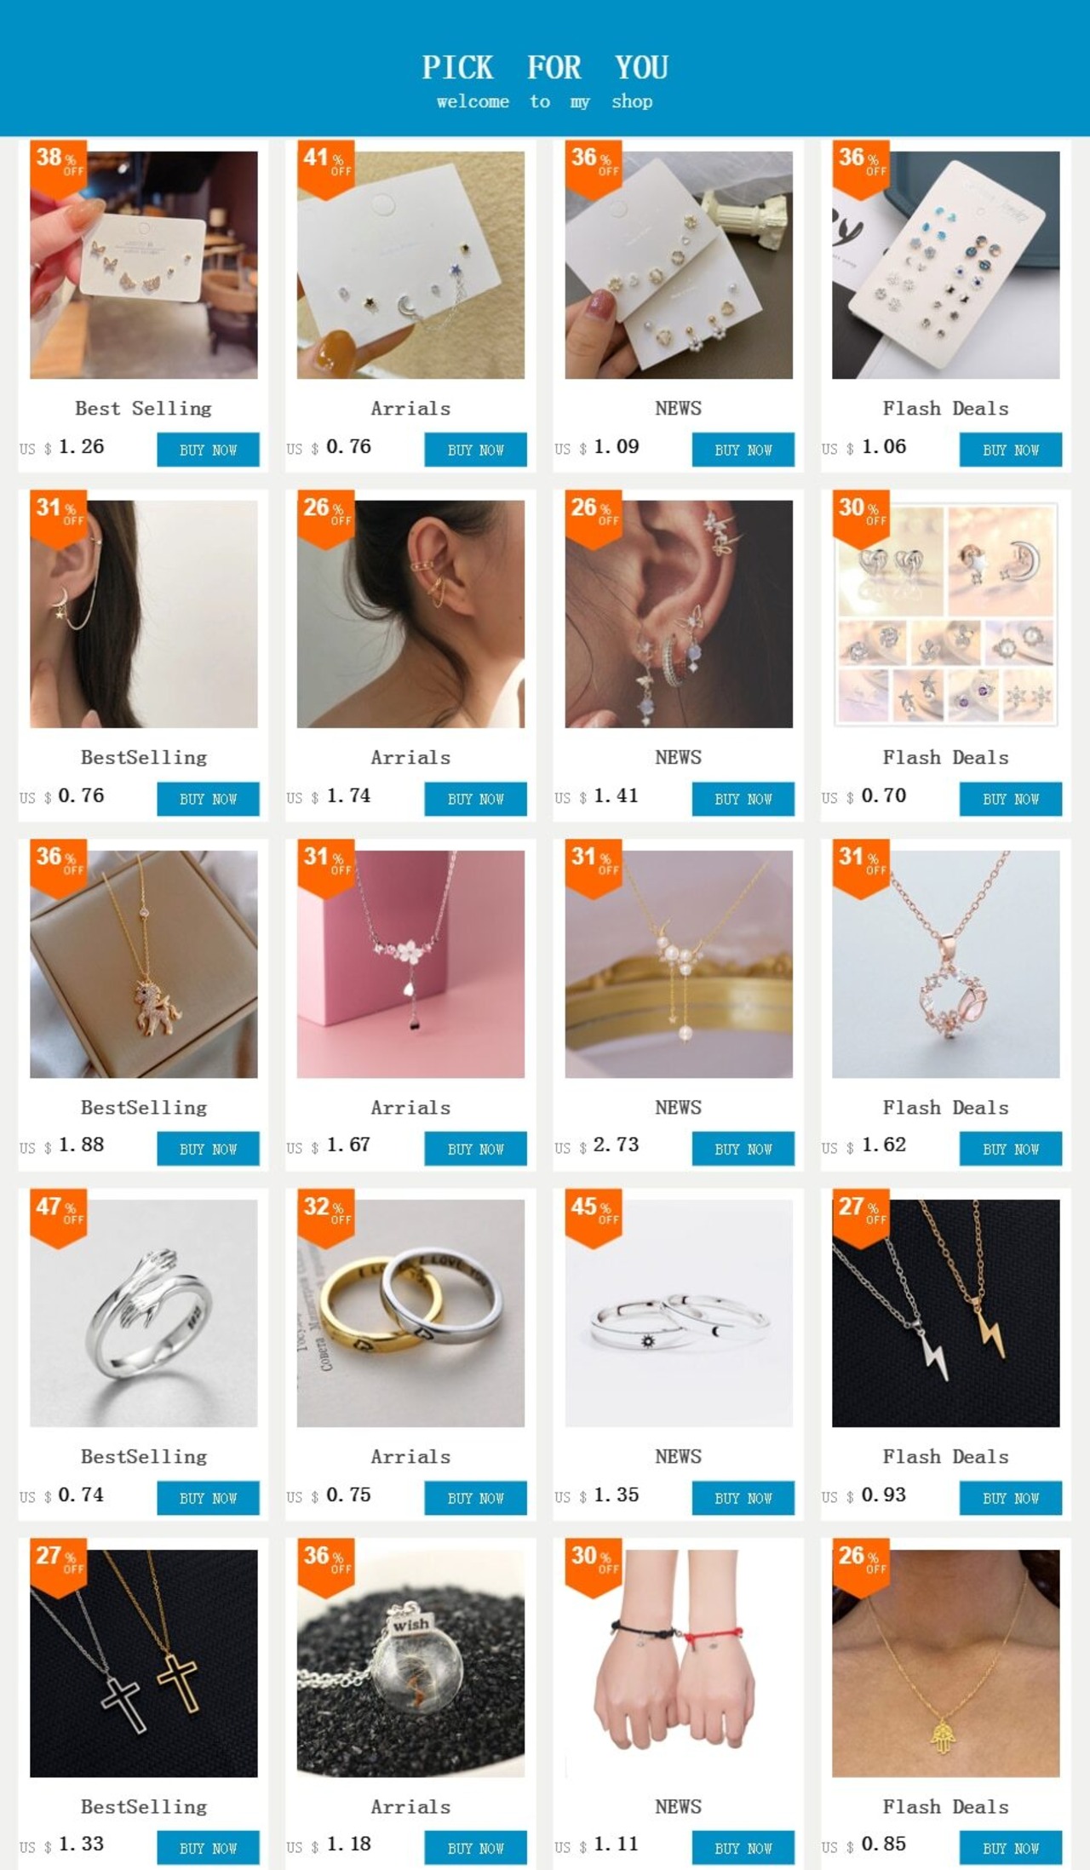Open the couple red and black bracelets photo
The image size is (1090, 1870).
pos(679,1663)
